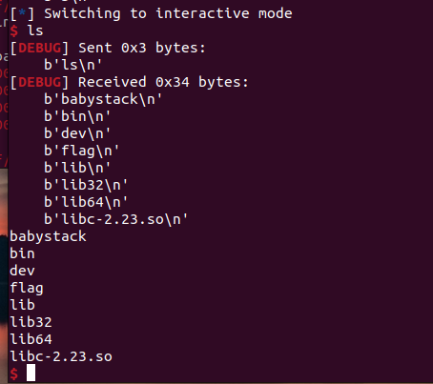Click the blue asterisk info marker
This screenshot has width=433, height=384.
(x=22, y=13)
